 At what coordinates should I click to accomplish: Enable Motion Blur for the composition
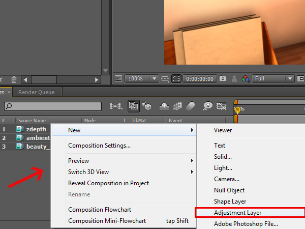coord(191,106)
